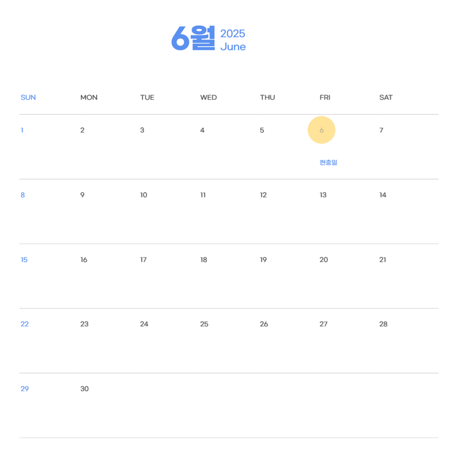
Task: Pick date 9 on the calendar
Action: [82, 195]
